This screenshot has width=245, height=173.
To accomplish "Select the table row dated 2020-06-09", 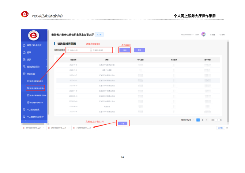I will point(138,101).
